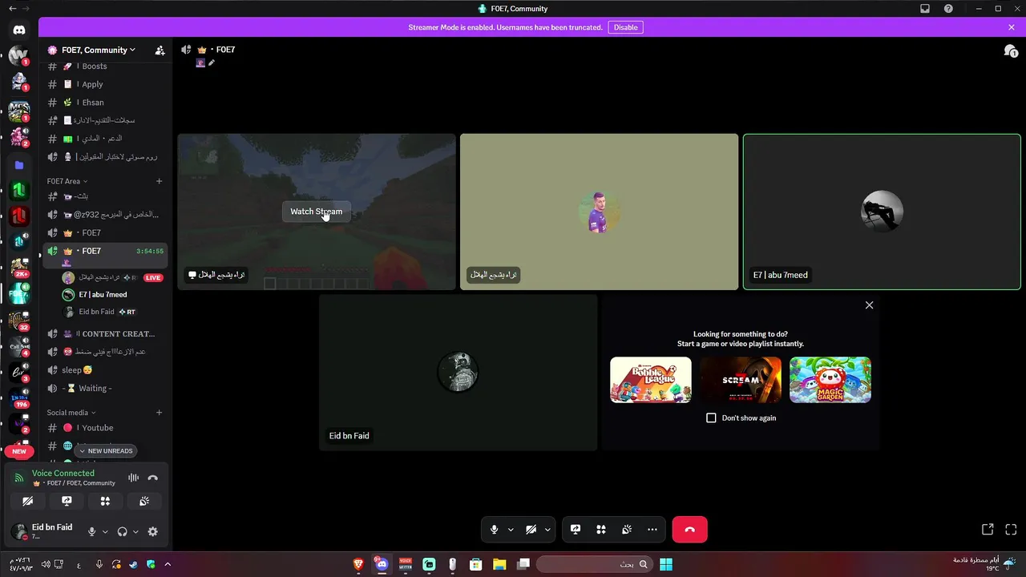This screenshot has height=577, width=1026.
Task: Open the Scream video playlist card
Action: [741, 380]
